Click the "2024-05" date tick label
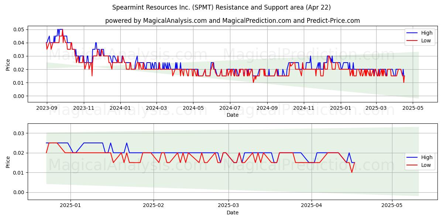 click(193, 108)
